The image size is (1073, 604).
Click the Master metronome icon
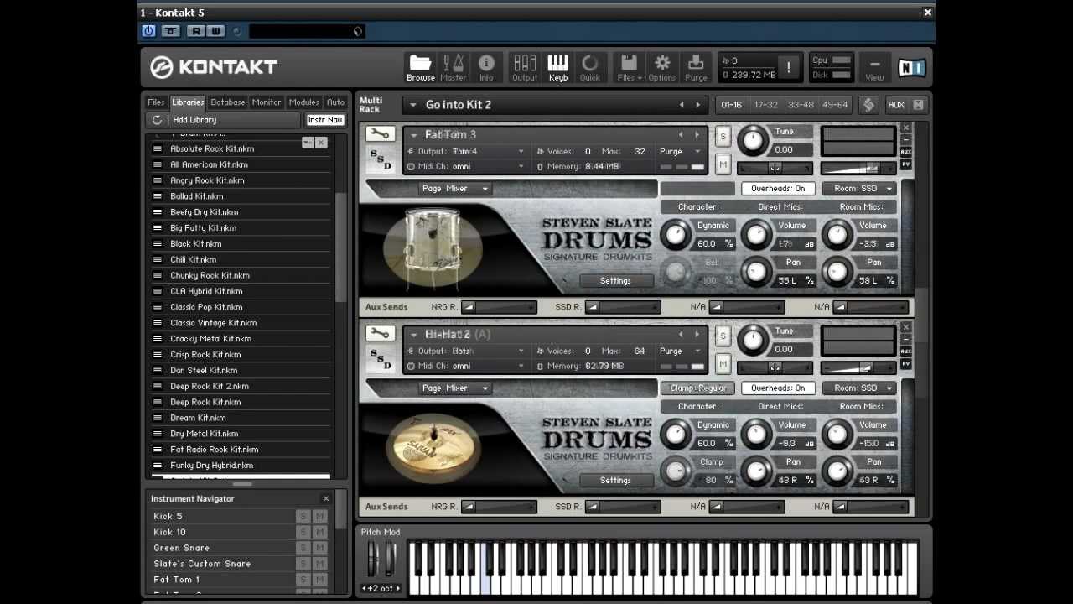453,67
